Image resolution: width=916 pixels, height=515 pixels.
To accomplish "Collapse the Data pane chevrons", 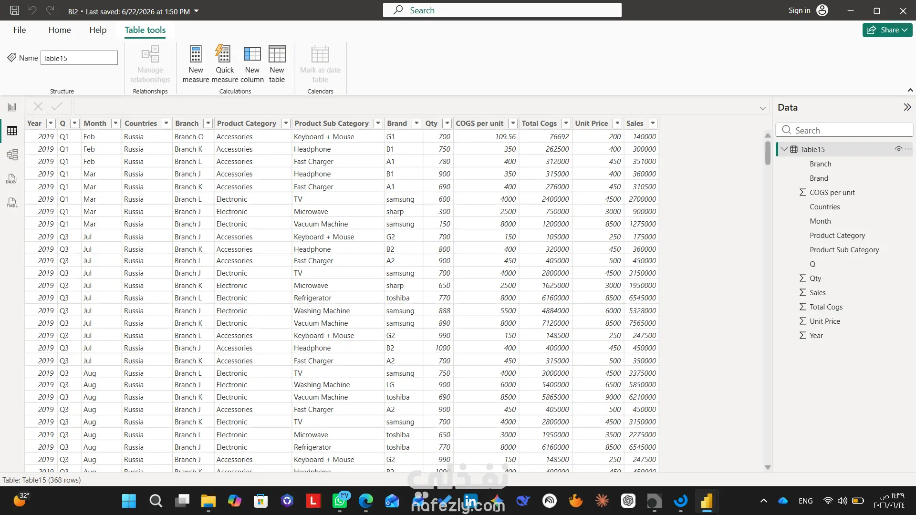I will coord(907,107).
